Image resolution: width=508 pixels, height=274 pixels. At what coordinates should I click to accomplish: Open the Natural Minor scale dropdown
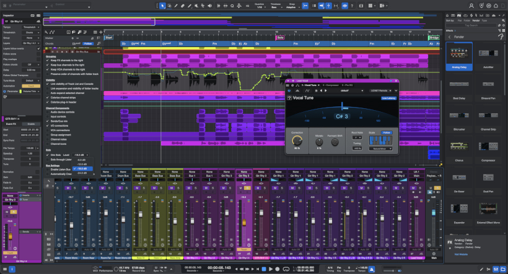click(x=380, y=149)
